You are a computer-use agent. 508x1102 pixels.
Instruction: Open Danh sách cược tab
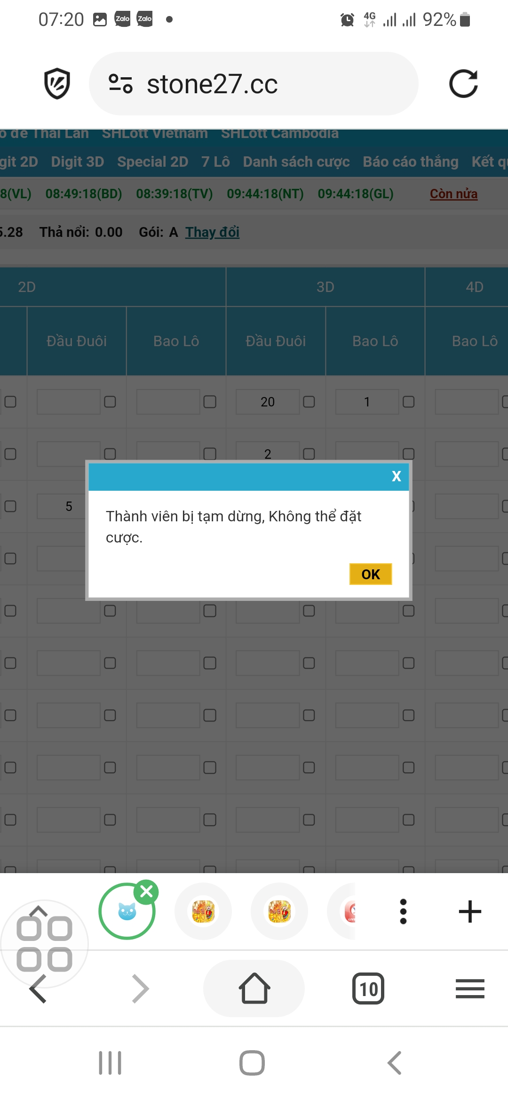click(296, 162)
